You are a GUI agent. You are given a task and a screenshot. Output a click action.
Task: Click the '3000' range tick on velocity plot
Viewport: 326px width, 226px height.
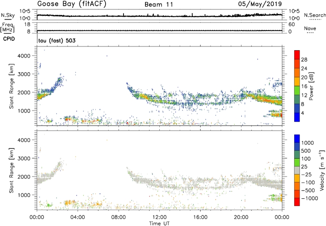pos(24,158)
